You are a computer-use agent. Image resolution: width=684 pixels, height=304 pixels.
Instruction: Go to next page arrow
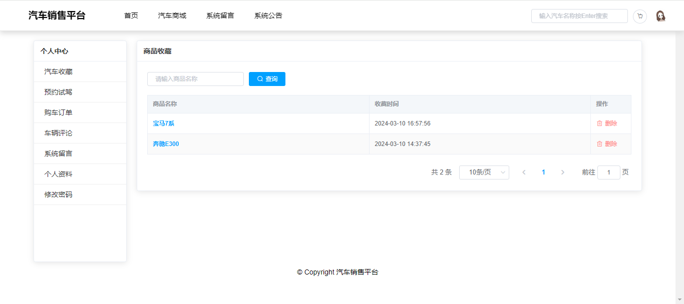tap(562, 172)
